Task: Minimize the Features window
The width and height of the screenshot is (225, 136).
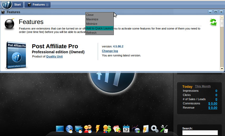Action: (210, 12)
